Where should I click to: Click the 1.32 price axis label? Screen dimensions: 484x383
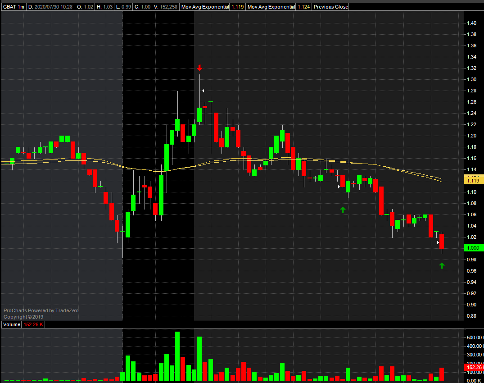(x=472, y=68)
